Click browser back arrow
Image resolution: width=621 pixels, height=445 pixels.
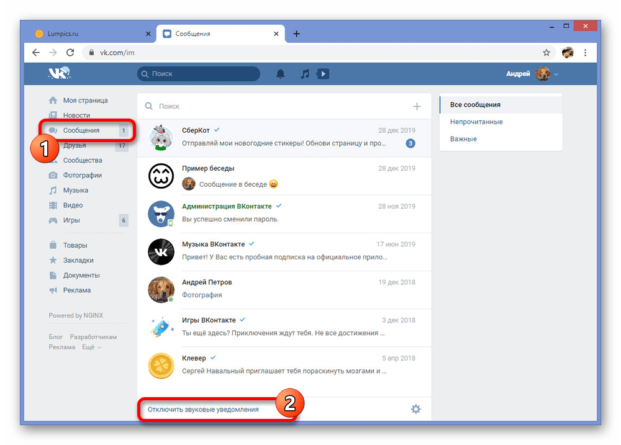pos(36,52)
